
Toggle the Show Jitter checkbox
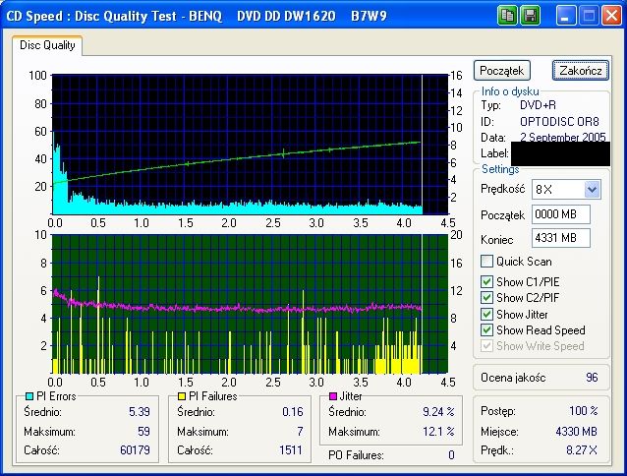[x=486, y=314]
